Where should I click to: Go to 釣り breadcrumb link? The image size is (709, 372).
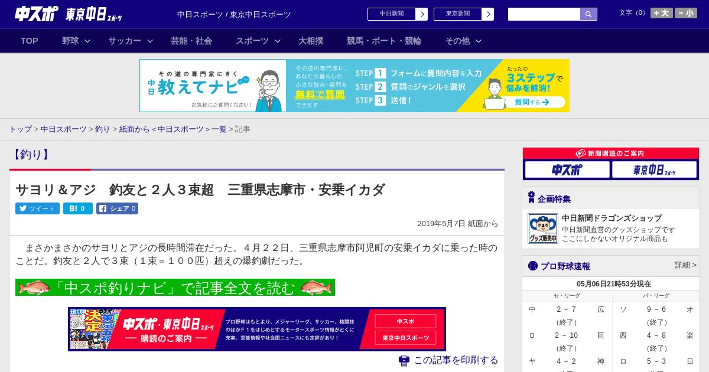(x=103, y=129)
